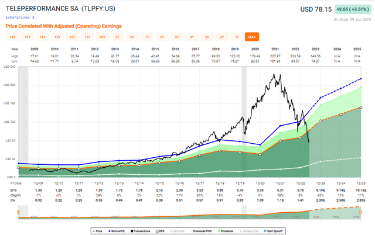375x235 pixels.
Task: Click the Normal PE point at 12/20
Action: coord(260,145)
